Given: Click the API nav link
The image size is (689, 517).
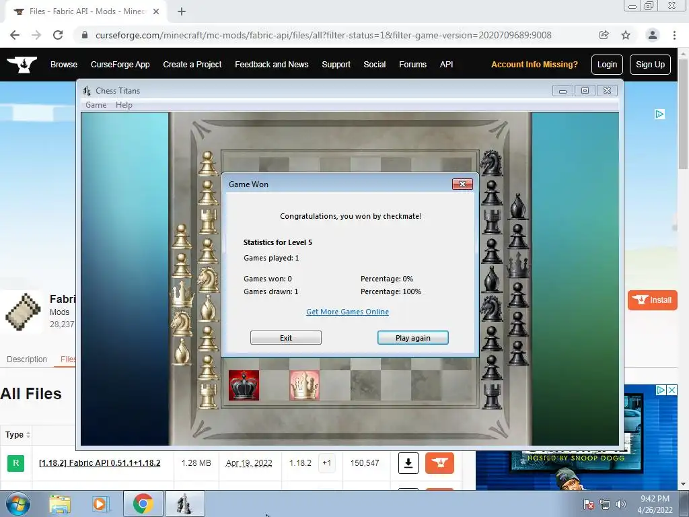Looking at the screenshot, I should point(446,65).
